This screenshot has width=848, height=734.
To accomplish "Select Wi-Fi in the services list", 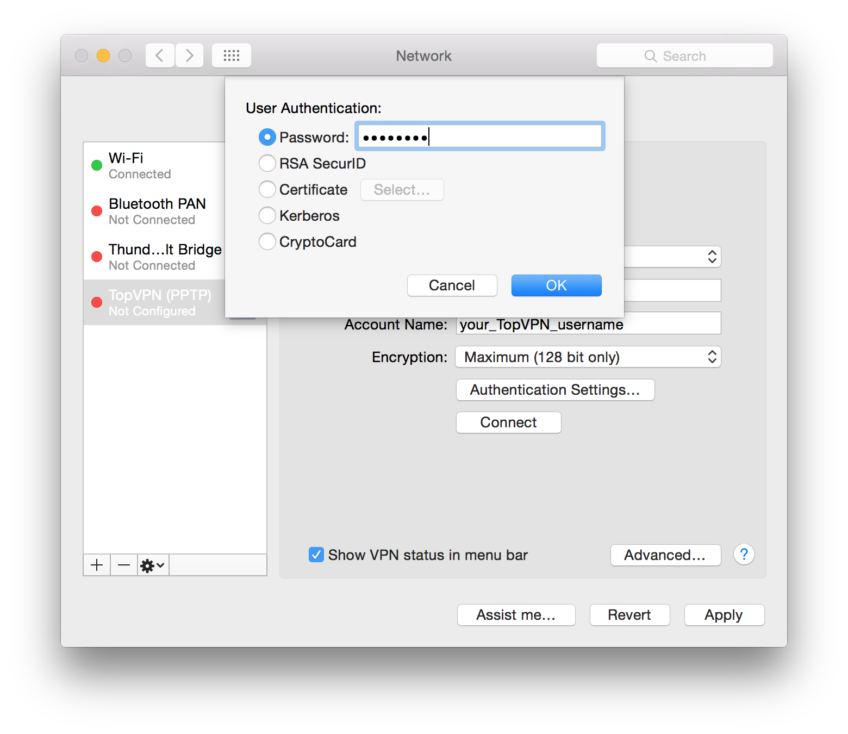I will click(x=154, y=165).
